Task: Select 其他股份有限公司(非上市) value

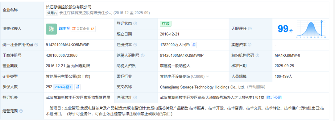Action: pos(68,76)
